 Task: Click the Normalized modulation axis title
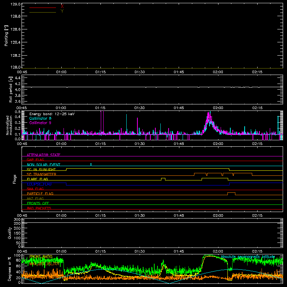(9, 125)
